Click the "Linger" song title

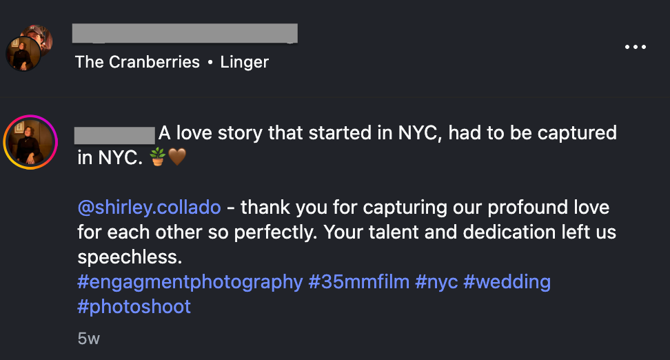click(245, 62)
